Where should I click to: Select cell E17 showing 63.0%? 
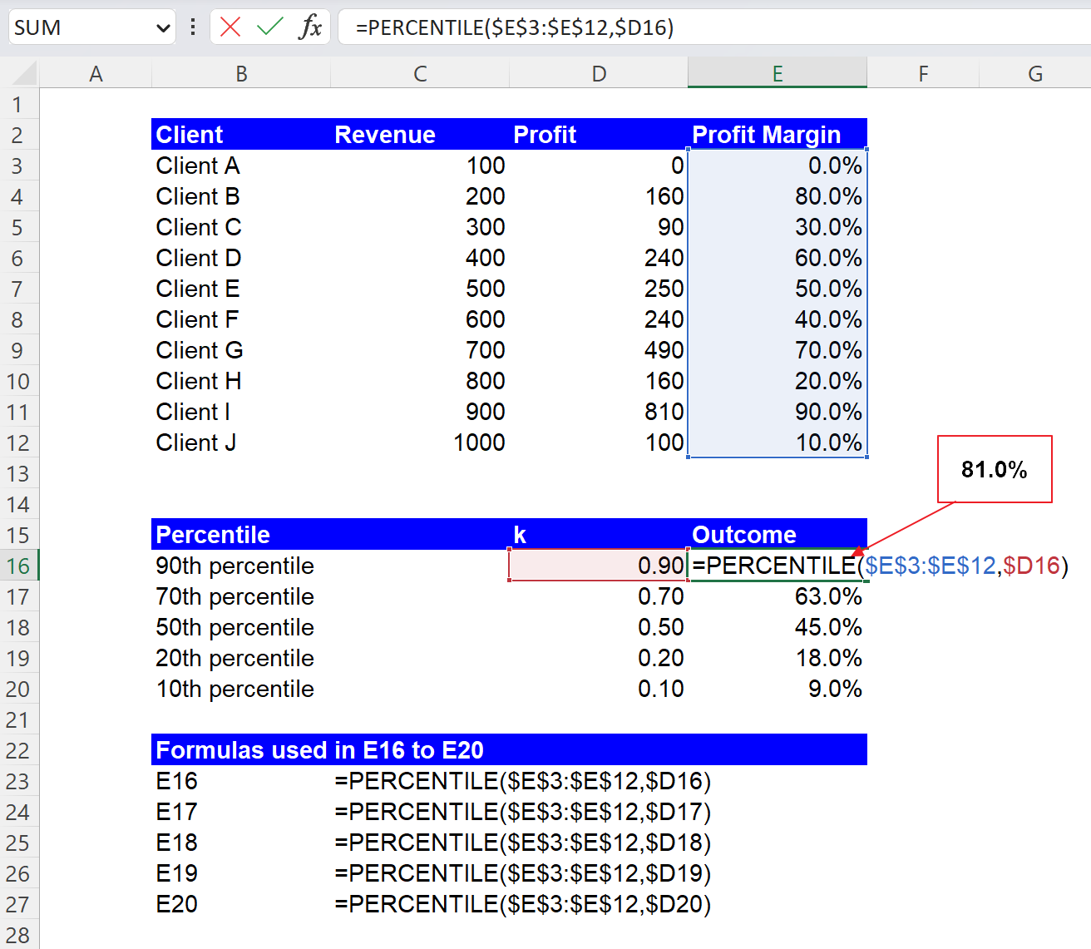click(x=777, y=596)
